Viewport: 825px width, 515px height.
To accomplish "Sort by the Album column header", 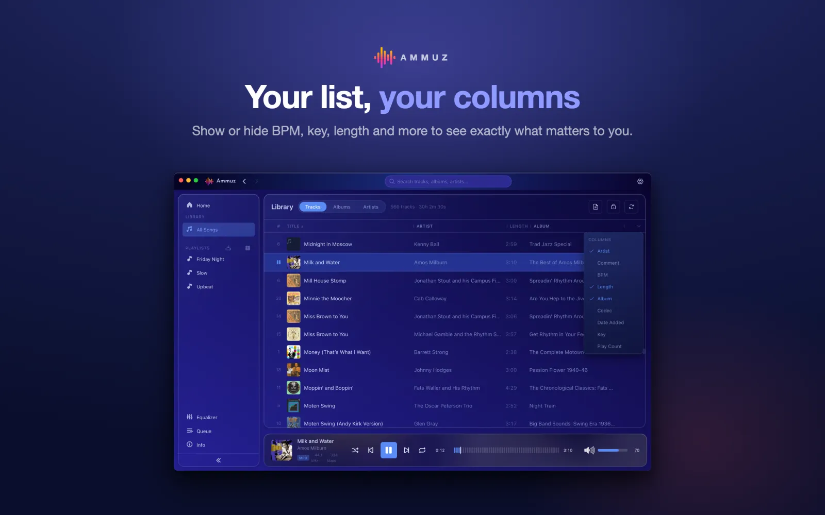I will tap(541, 226).
